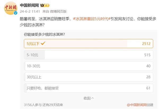Viewport: 159px width, 109px height.
Task: Collapse the poll with 收起
Action: [89, 98]
